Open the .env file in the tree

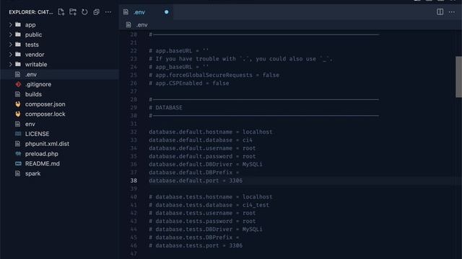(59, 74)
